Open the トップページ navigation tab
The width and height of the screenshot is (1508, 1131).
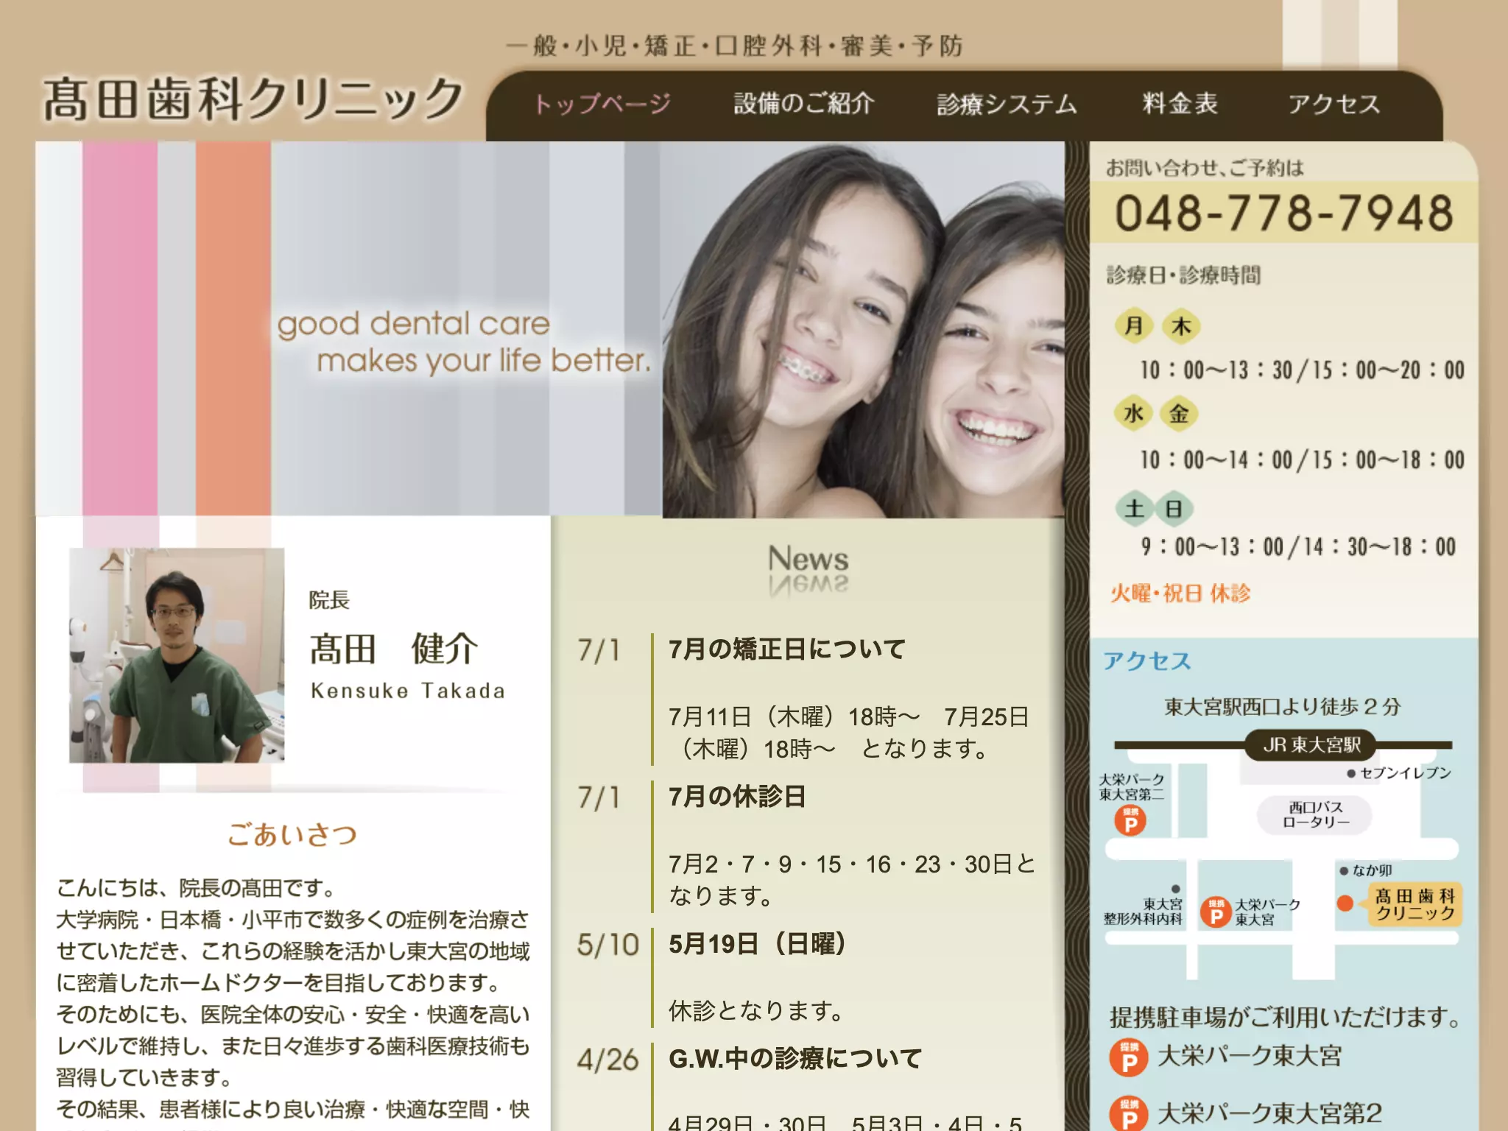pos(602,104)
